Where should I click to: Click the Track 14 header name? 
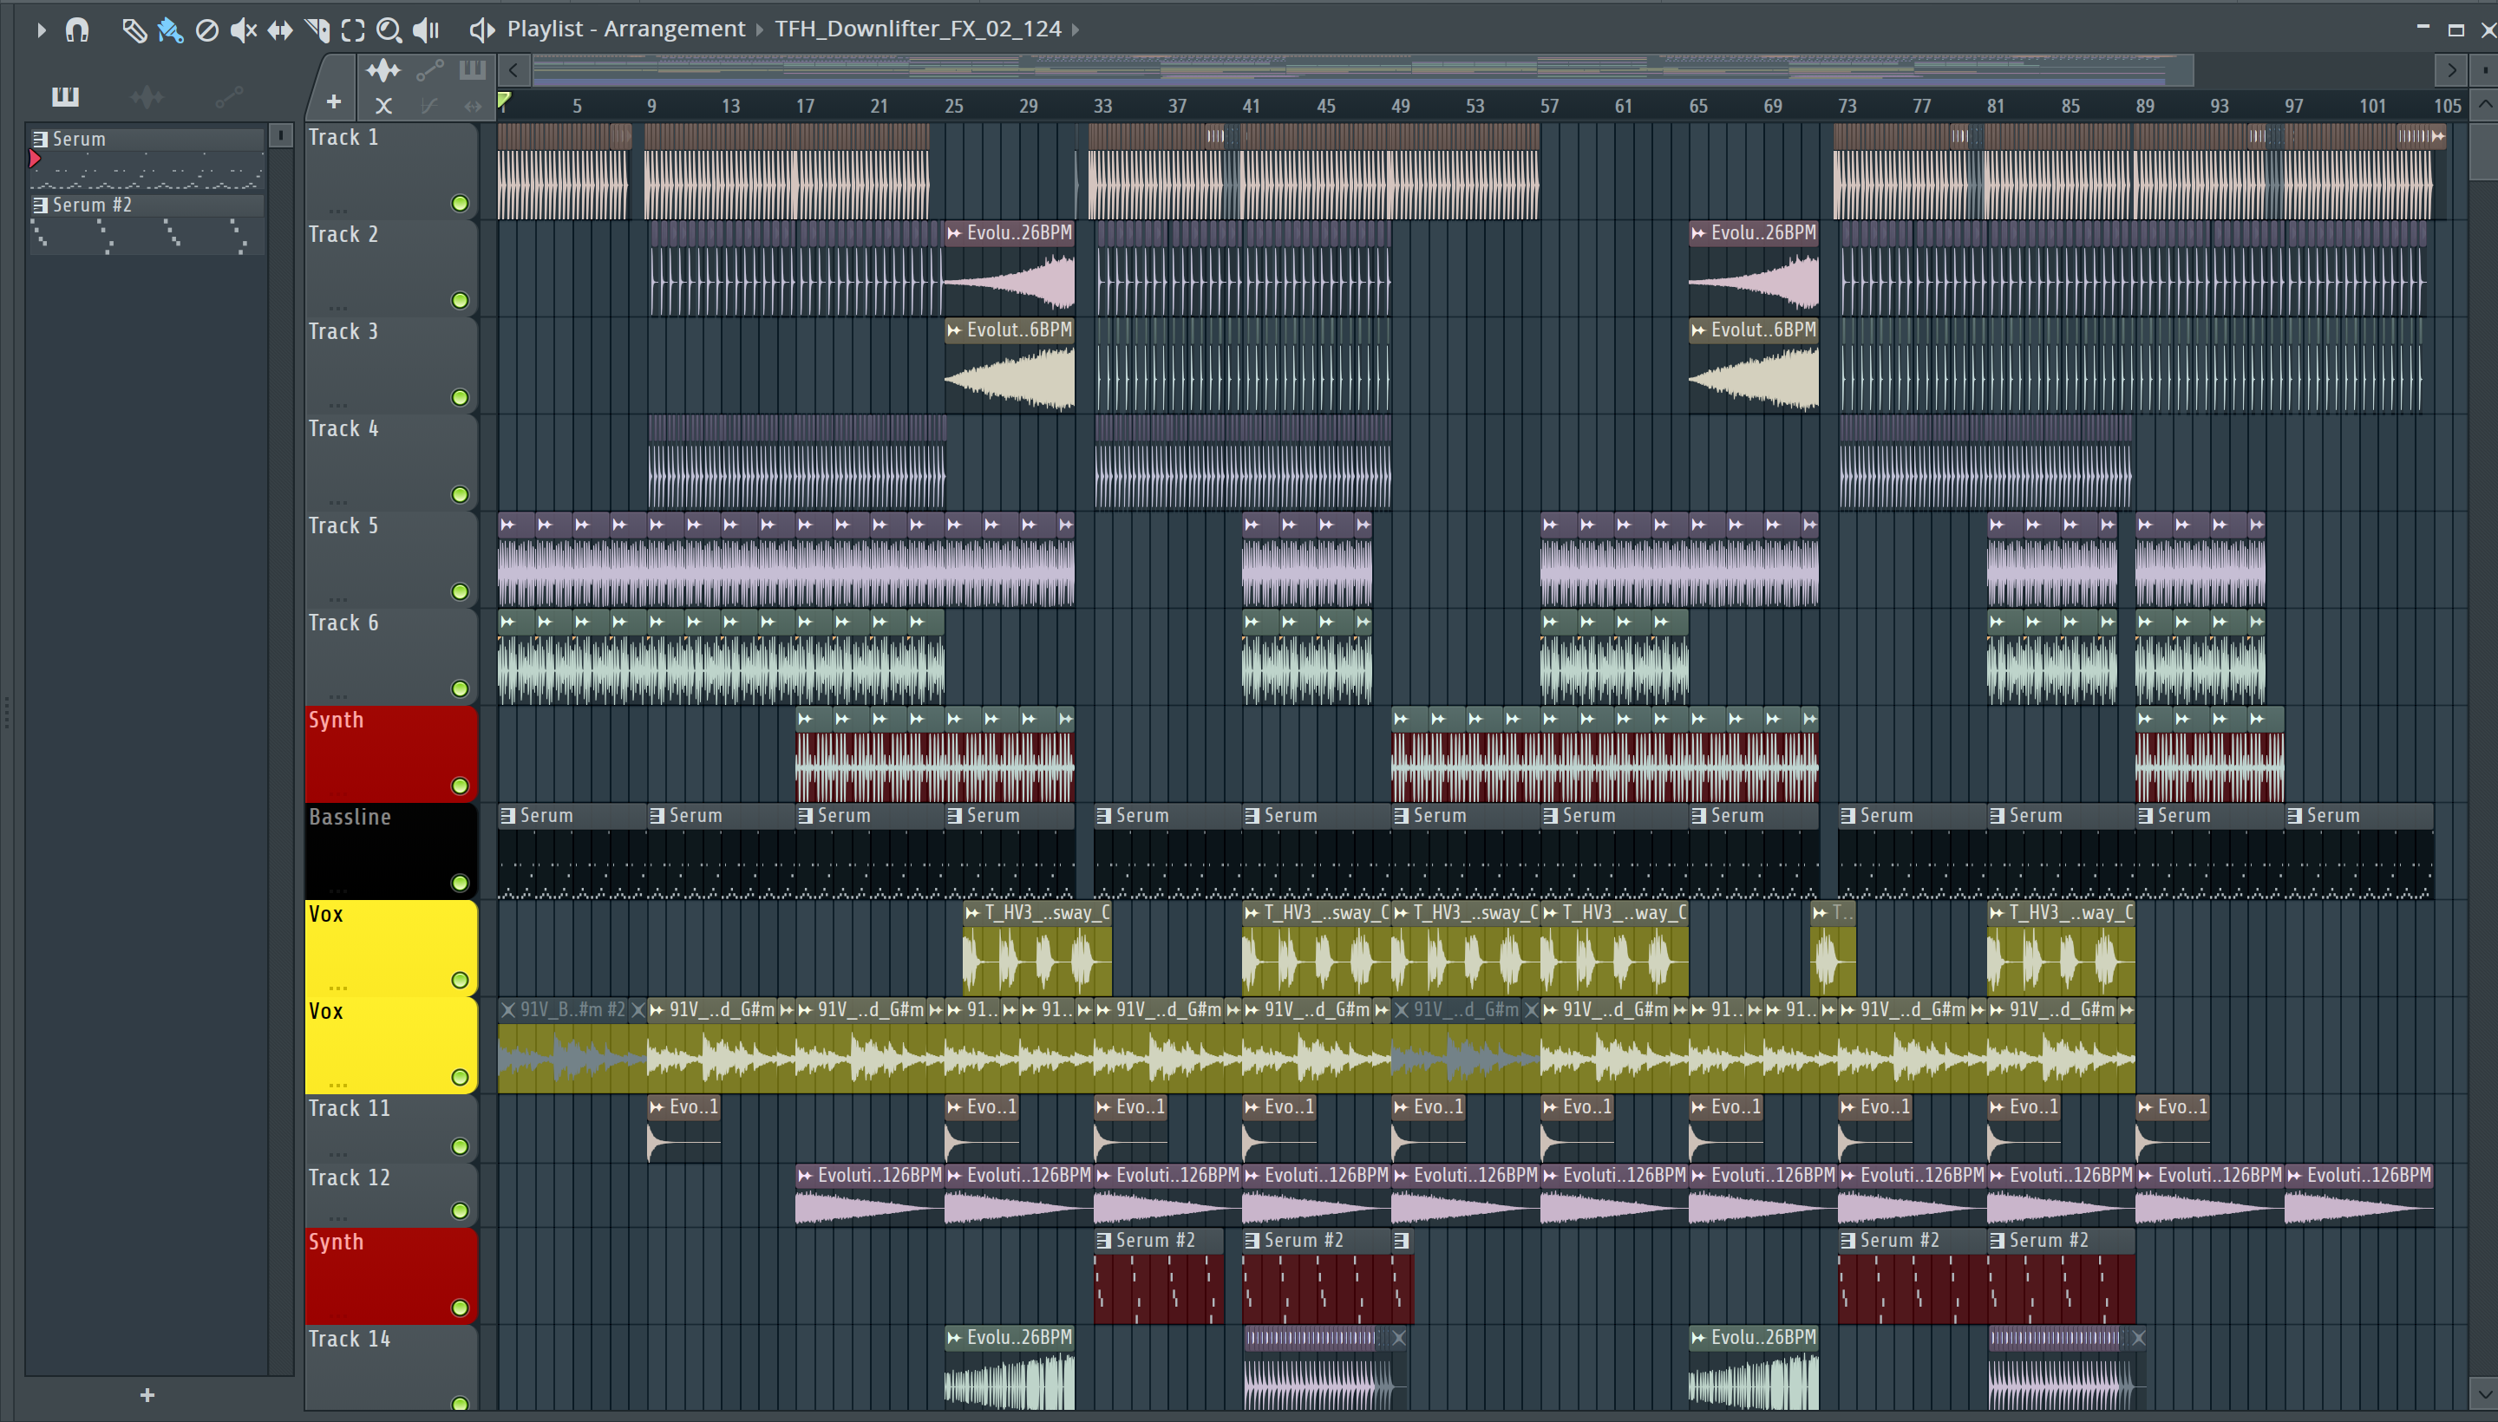coord(349,1339)
